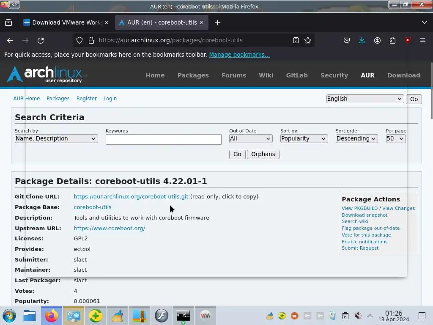Close the coreboot-utils tab
Image resolution: width=433 pixels, height=325 pixels.
(202, 23)
